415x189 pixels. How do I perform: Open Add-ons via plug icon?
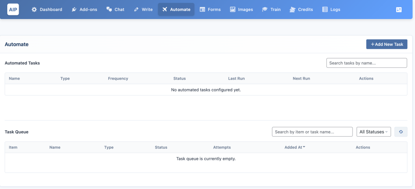[75, 10]
